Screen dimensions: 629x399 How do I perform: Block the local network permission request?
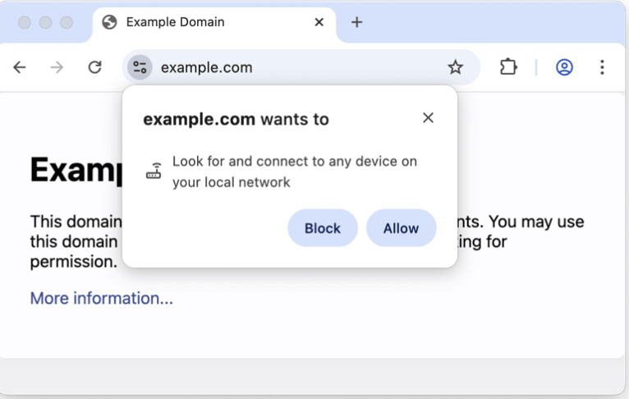322,228
